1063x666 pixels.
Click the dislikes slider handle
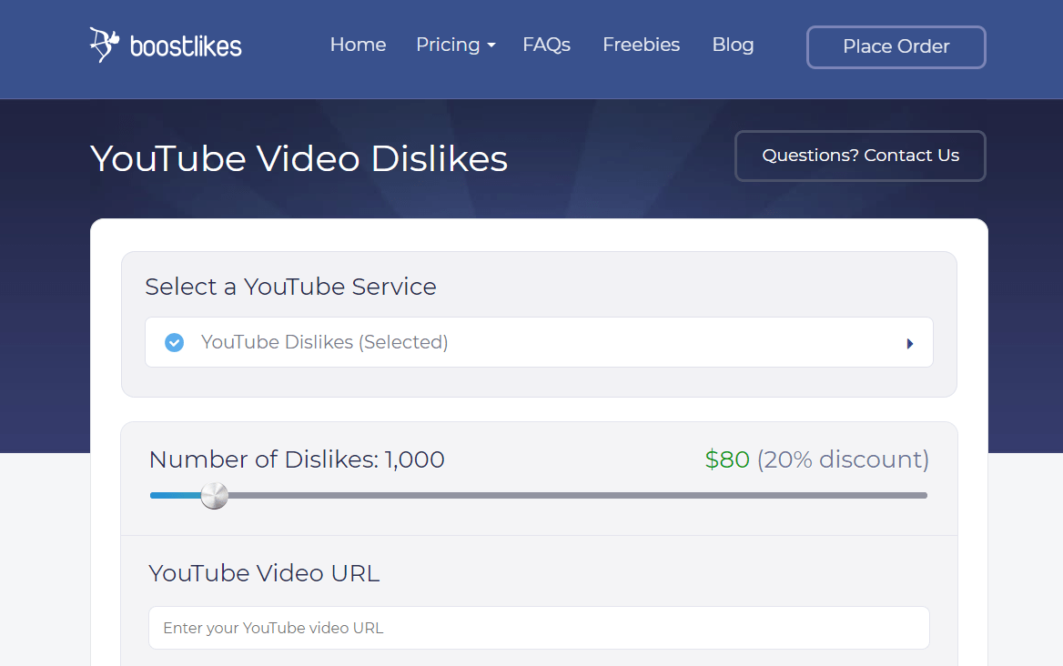click(x=214, y=496)
